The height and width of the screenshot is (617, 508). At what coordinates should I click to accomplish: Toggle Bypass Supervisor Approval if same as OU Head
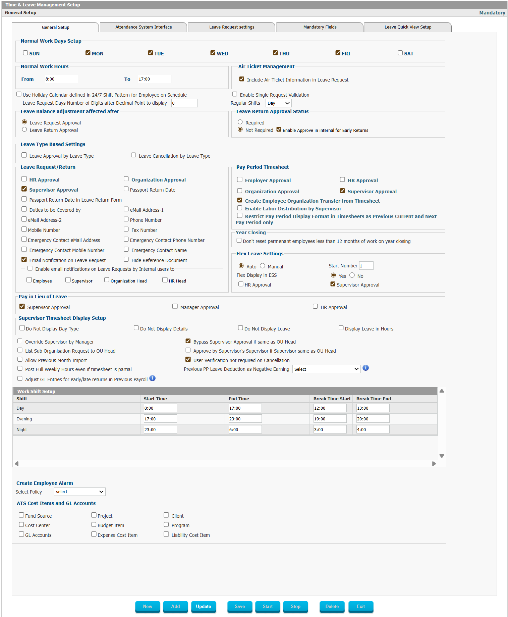tap(188, 341)
